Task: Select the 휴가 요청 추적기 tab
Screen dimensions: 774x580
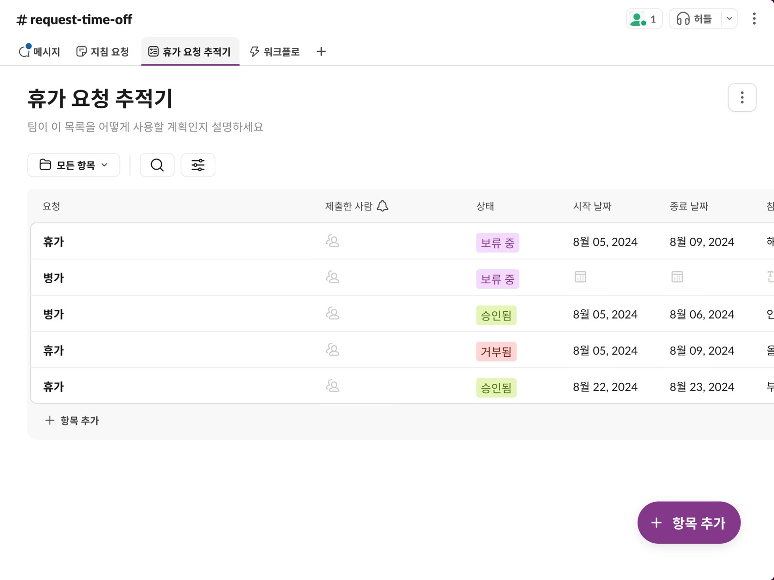Action: click(190, 51)
